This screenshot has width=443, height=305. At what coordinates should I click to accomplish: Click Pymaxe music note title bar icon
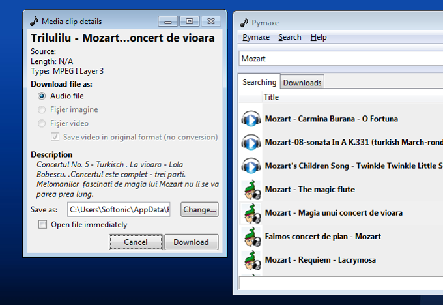point(244,22)
